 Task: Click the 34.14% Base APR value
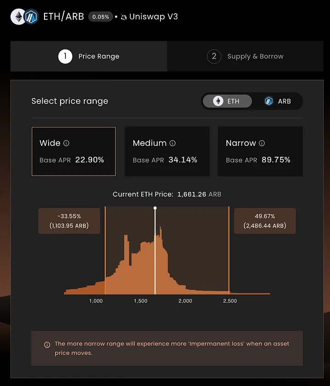pyautogui.click(x=182, y=160)
